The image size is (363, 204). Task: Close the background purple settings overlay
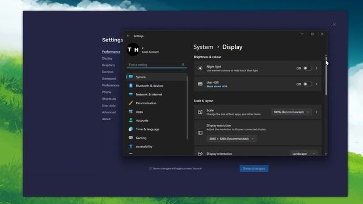tap(334, 24)
